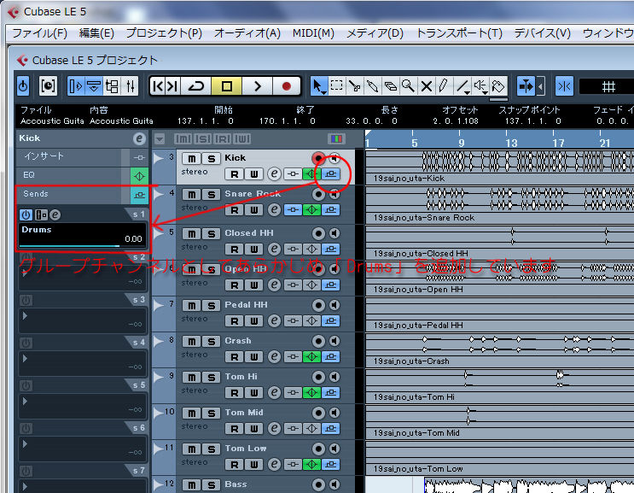This screenshot has height=493, width=634.
Task: Select the Zoom magnifier tool
Action: [x=408, y=86]
